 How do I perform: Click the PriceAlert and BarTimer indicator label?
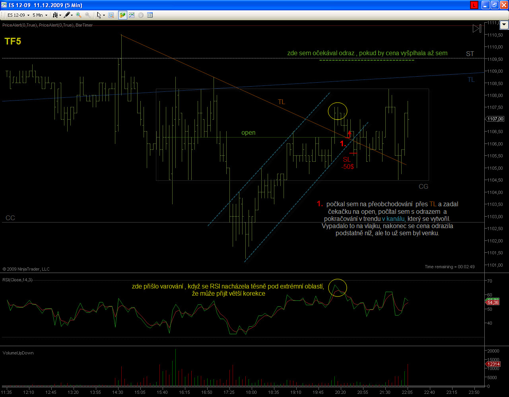(48, 25)
